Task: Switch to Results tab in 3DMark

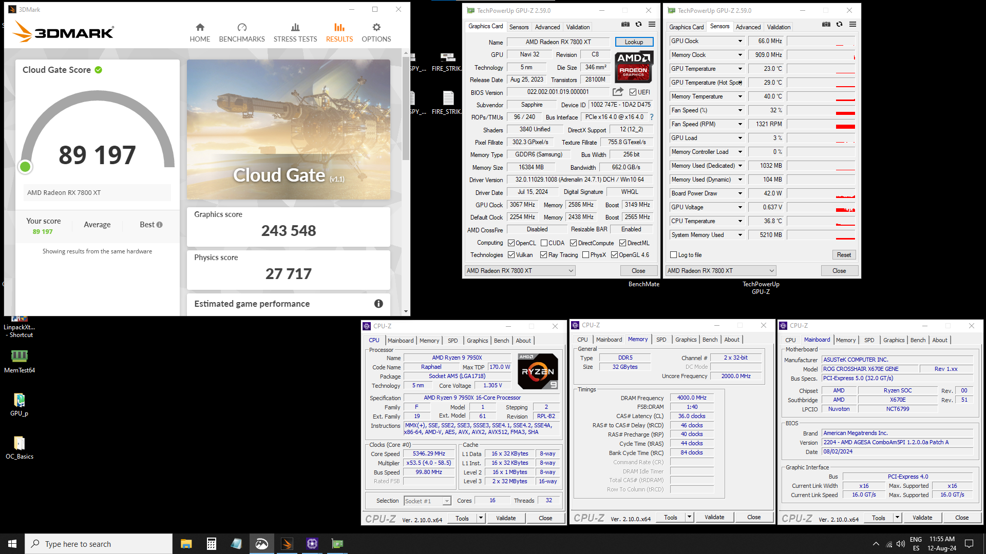Action: click(339, 32)
